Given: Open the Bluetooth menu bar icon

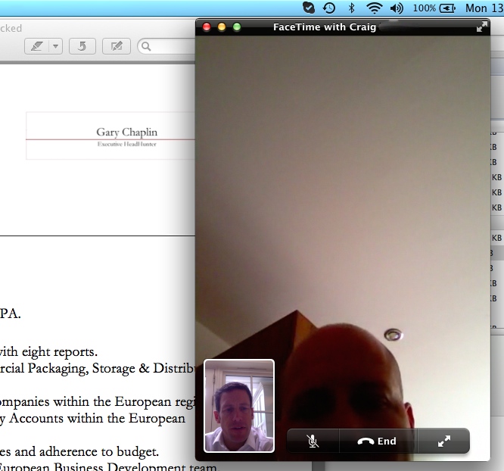Looking at the screenshot, I should tap(351, 8).
